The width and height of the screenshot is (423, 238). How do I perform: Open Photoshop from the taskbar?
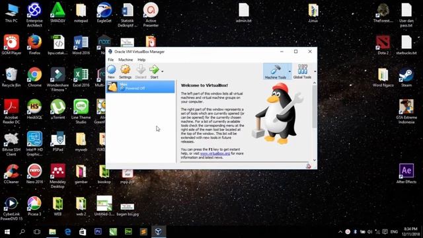tap(98, 231)
